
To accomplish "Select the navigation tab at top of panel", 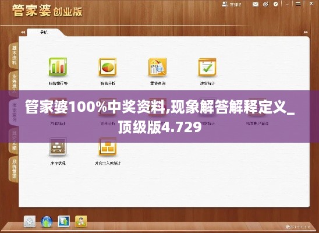I will tap(43, 32).
